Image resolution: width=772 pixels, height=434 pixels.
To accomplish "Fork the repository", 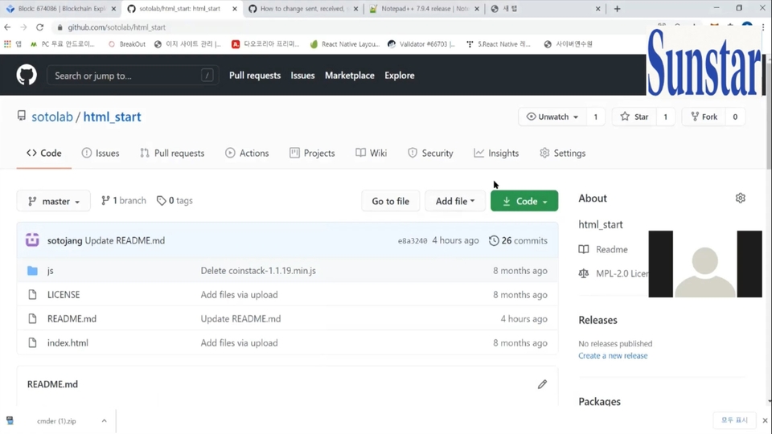I will (704, 117).
